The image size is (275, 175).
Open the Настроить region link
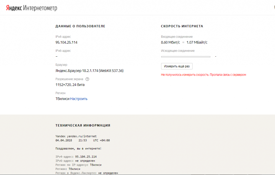79,99
